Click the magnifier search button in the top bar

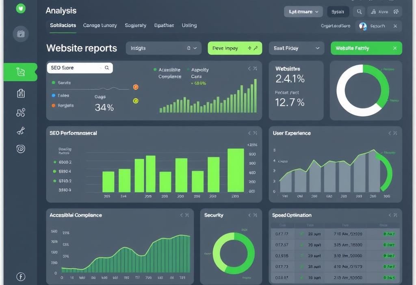[359, 12]
